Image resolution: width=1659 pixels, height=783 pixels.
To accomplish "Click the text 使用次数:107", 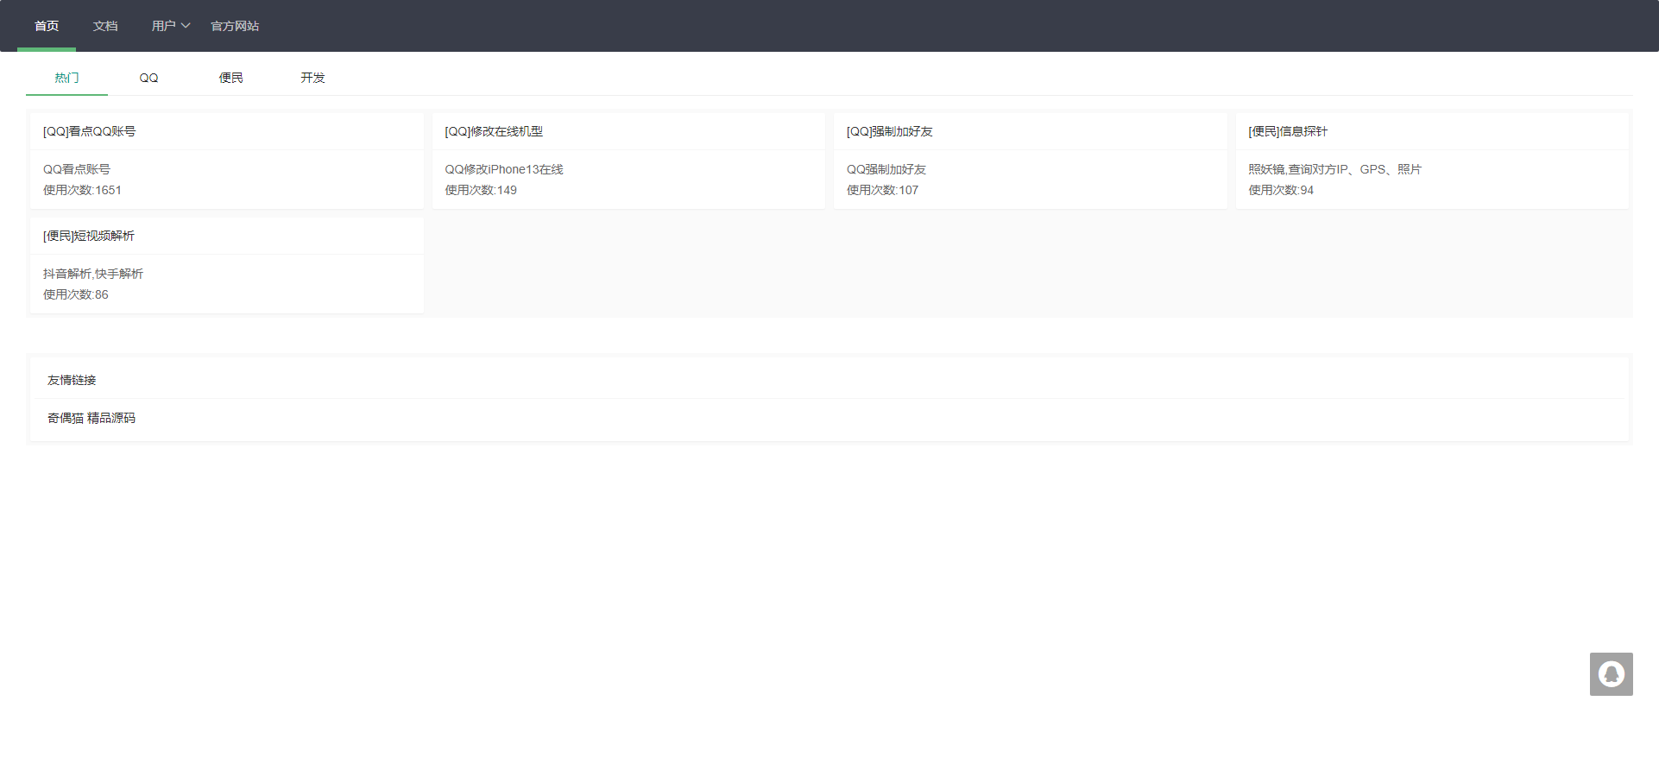I will pyautogui.click(x=882, y=190).
